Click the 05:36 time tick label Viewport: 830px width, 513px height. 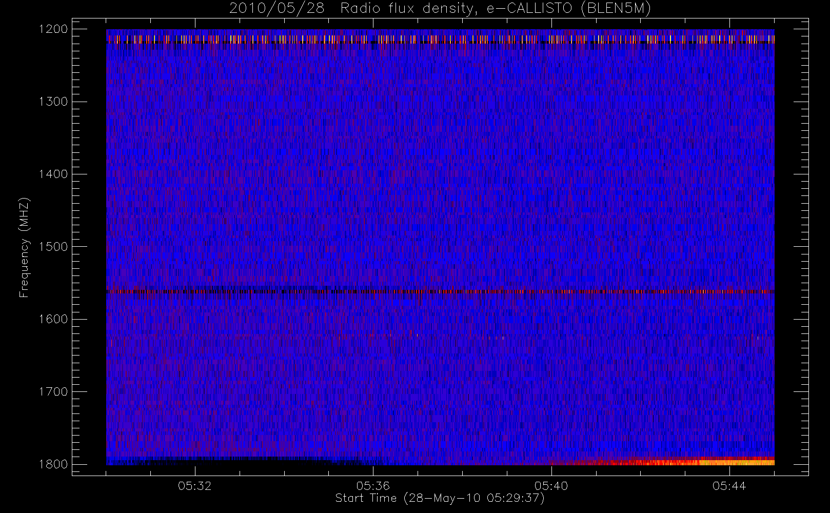tap(373, 486)
